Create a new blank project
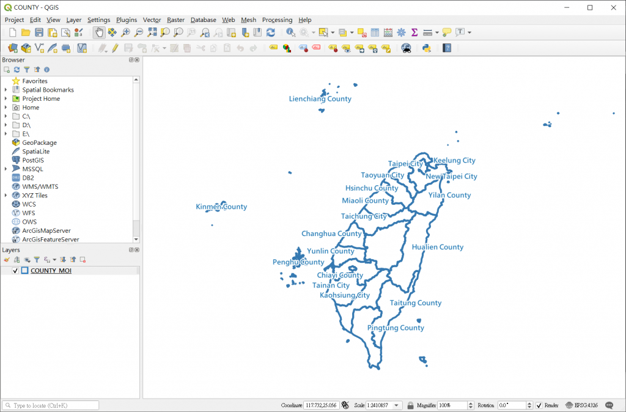Screen dimensions: 626x412 pos(12,33)
